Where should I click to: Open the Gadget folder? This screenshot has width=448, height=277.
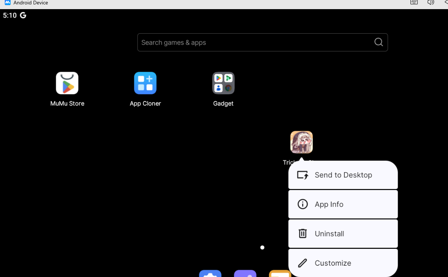point(223,83)
